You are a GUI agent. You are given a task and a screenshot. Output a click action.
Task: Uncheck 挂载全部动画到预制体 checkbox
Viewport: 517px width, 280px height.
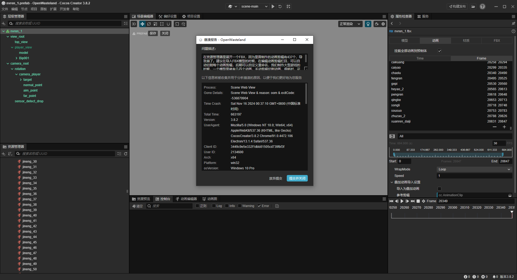tap(439, 51)
